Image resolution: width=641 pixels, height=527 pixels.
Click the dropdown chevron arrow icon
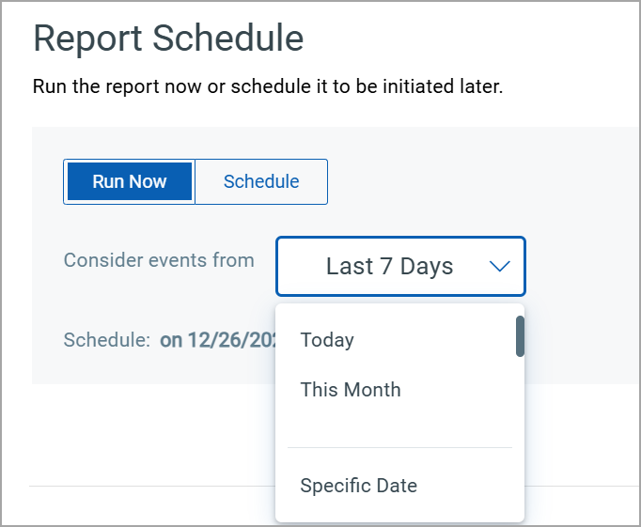click(x=500, y=267)
